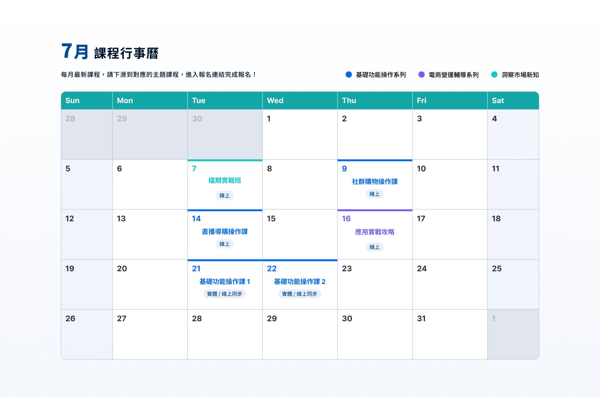Click the Wed column header

[x=300, y=101]
